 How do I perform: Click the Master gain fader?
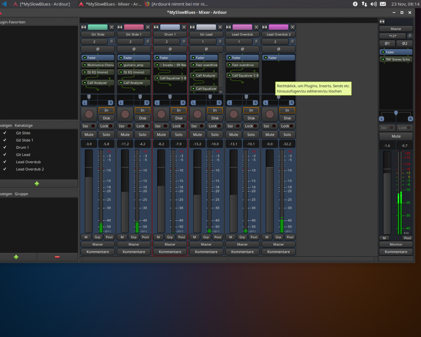pos(387,193)
